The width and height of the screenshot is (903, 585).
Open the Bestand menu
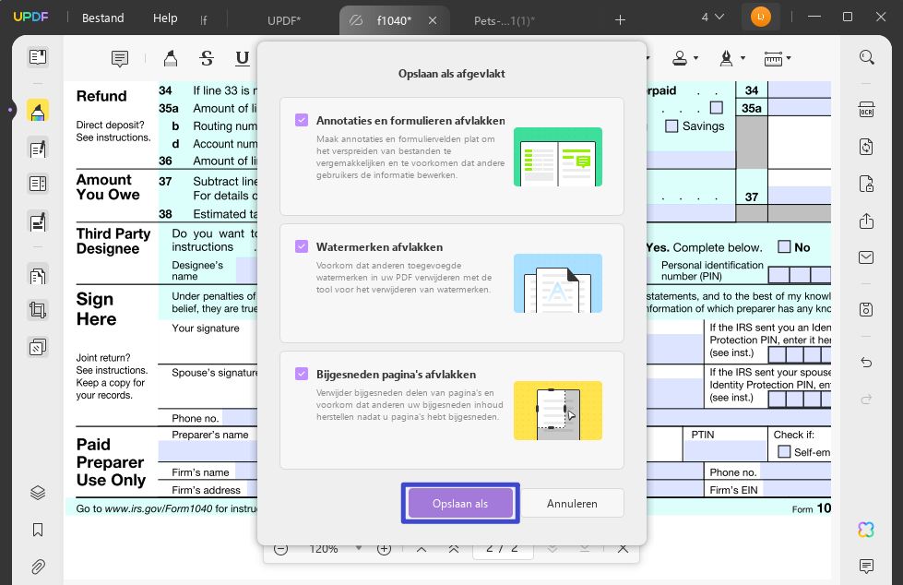103,18
